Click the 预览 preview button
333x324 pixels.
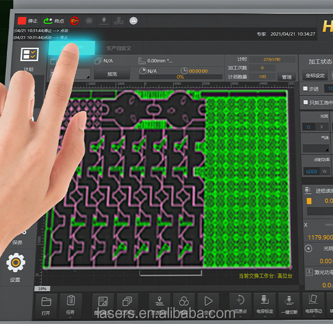(x=112, y=74)
